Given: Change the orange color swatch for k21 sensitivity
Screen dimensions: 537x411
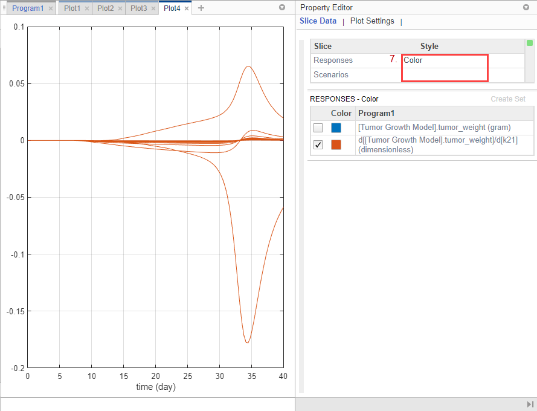Looking at the screenshot, I should click(x=336, y=144).
